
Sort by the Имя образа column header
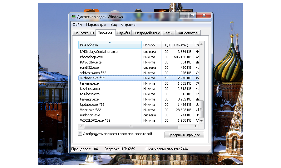click(110, 45)
